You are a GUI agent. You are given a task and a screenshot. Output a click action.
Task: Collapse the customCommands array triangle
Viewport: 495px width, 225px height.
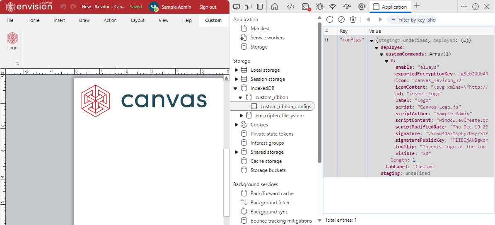pyautogui.click(x=382, y=54)
